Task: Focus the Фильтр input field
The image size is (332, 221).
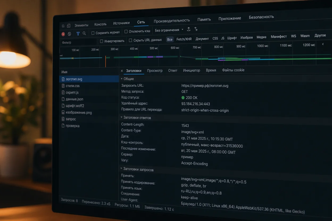Action: [78, 42]
